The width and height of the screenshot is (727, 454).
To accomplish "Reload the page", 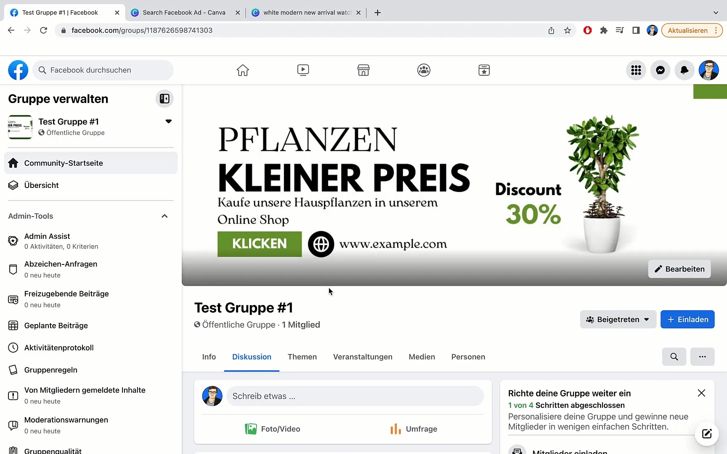I will tap(43, 30).
